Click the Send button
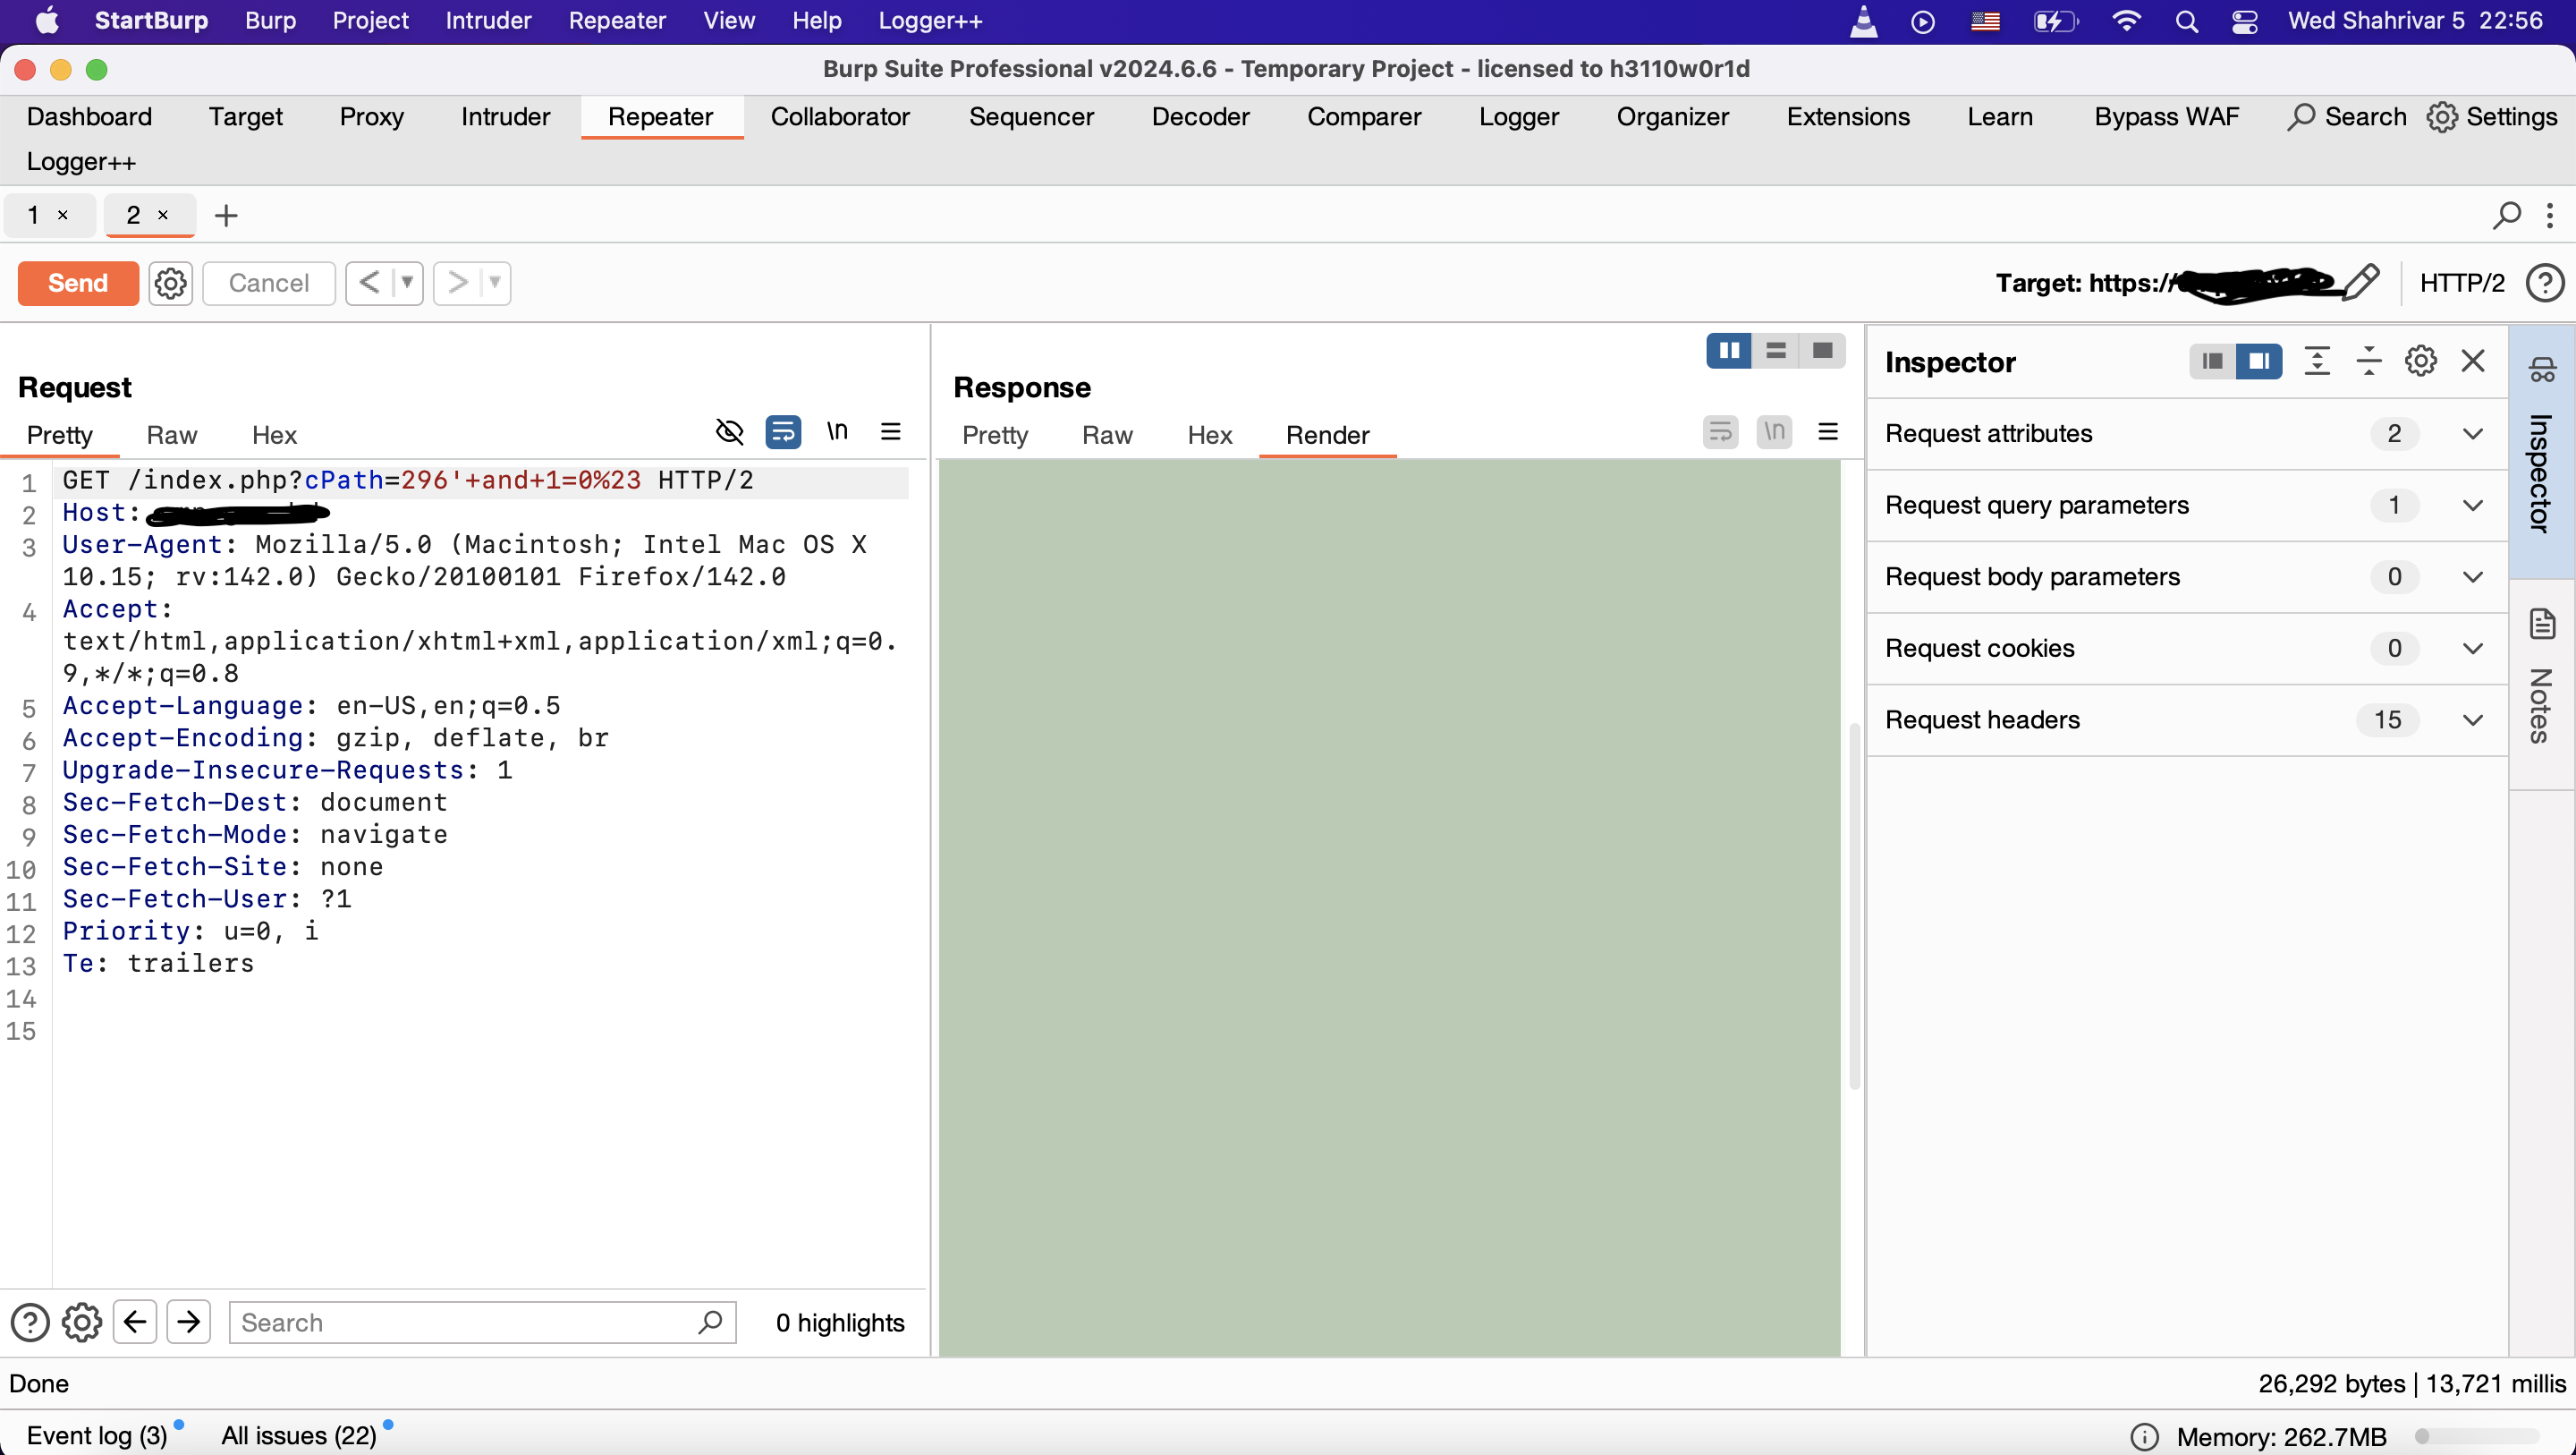2576x1455 pixels. [78, 283]
